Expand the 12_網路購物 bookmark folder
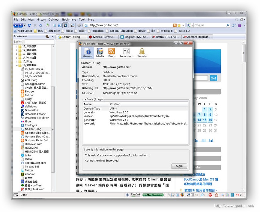260x212 pixels. 16,50
